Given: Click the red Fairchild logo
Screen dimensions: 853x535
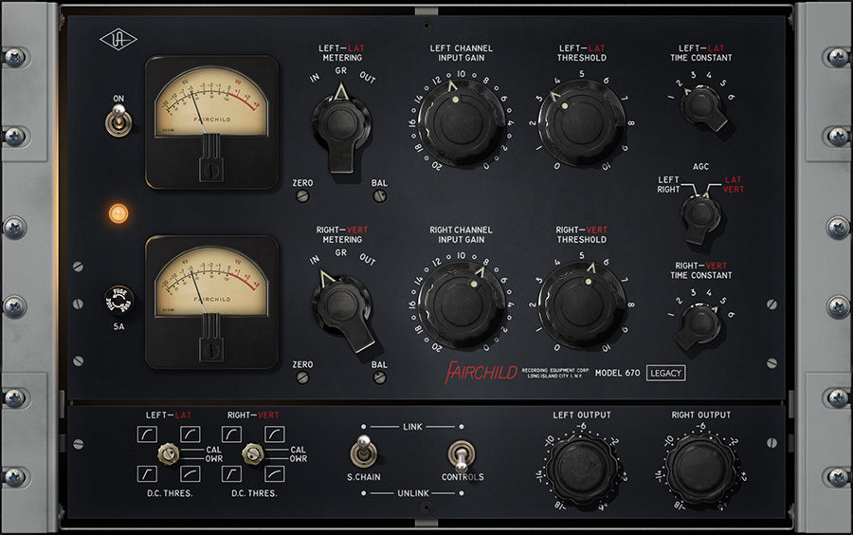Looking at the screenshot, I should 481,372.
